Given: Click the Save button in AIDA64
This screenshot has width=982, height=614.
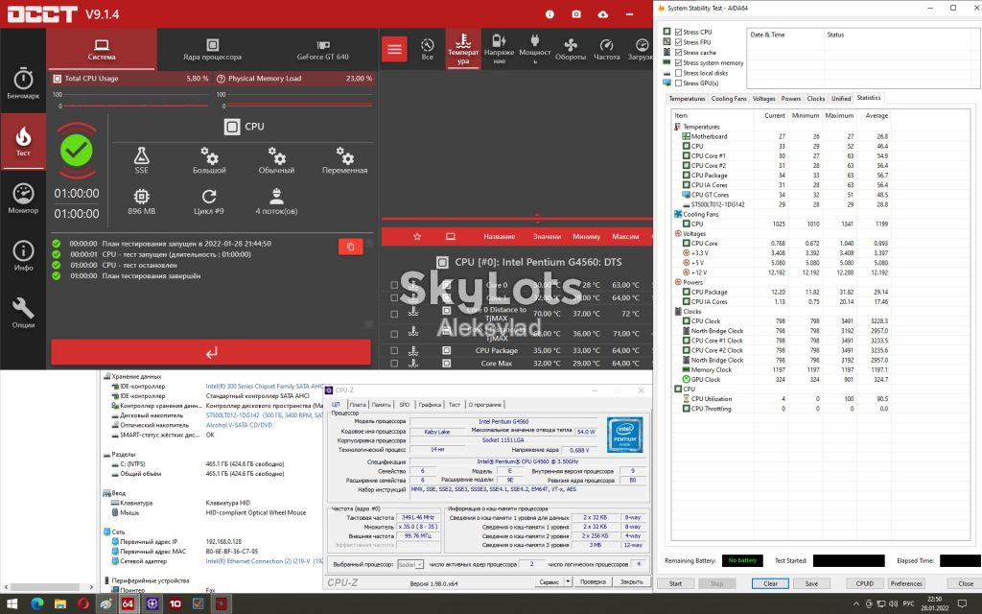Looking at the screenshot, I should coord(811,583).
